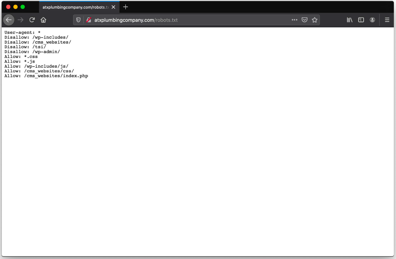This screenshot has width=396, height=259.
Task: Save this page to Pocket
Action: tap(305, 20)
